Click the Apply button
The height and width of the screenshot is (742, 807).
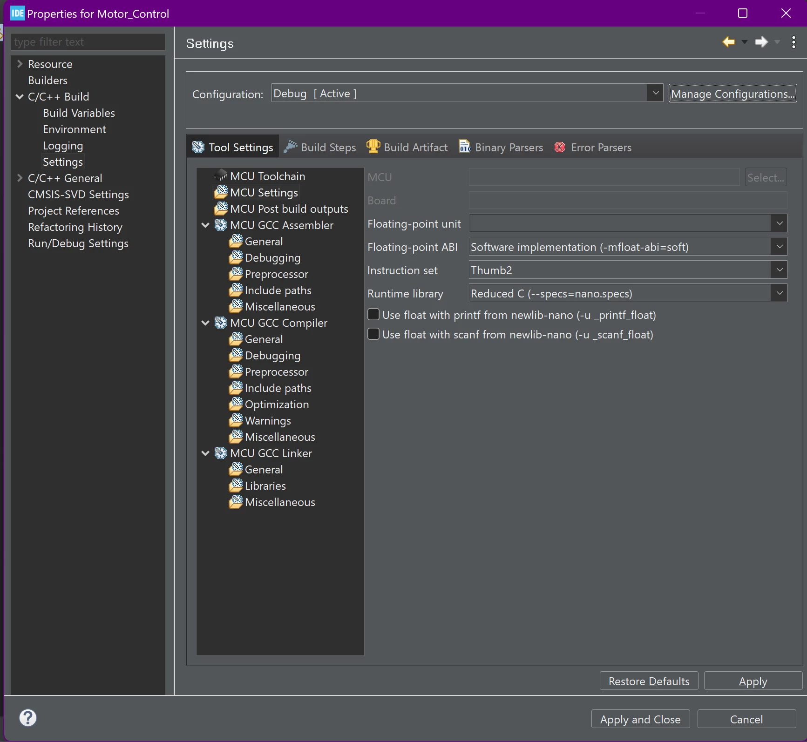[x=753, y=681]
